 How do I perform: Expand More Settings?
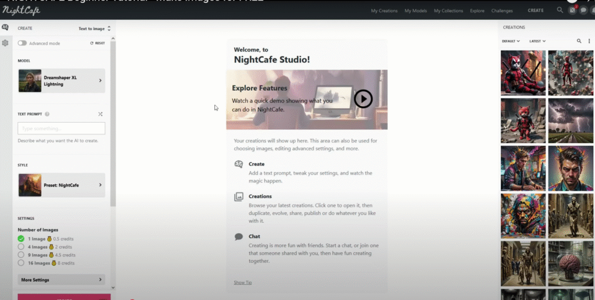62,280
